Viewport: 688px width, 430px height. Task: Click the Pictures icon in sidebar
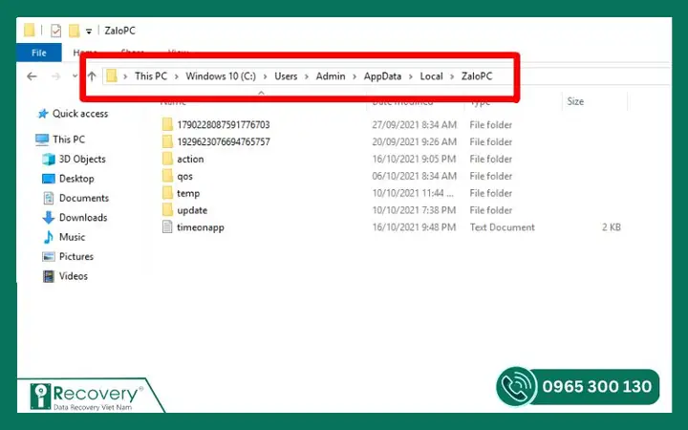[49, 256]
